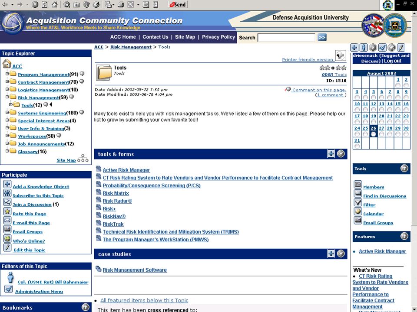This screenshot has height=312, width=417.
Task: Click the Join a Discussion icon
Action: point(7,202)
